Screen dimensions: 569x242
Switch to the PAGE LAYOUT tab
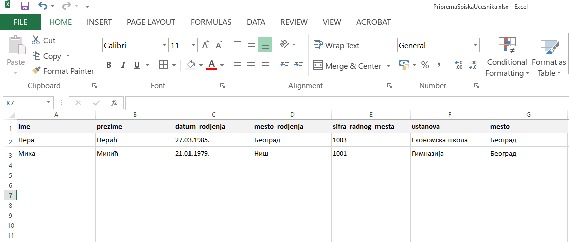pos(151,22)
